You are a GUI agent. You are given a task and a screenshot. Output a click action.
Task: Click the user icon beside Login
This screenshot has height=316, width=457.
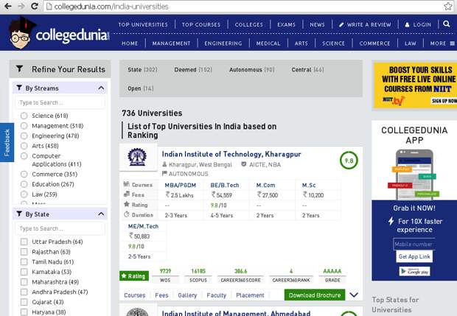click(407, 25)
